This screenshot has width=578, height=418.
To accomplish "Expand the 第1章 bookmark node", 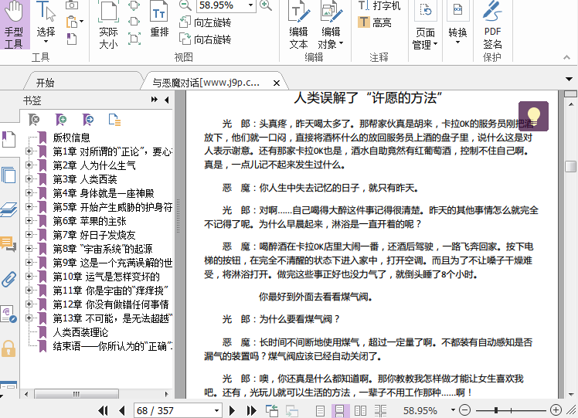I will pyautogui.click(x=29, y=151).
